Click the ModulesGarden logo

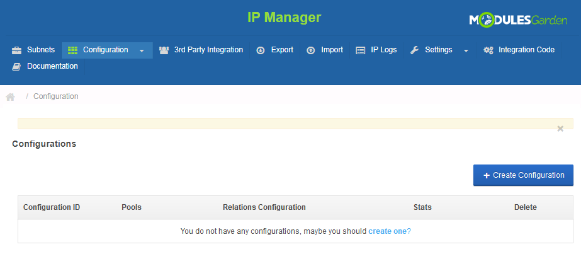tap(518, 21)
